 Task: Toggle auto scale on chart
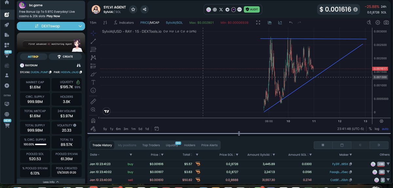(385, 129)
